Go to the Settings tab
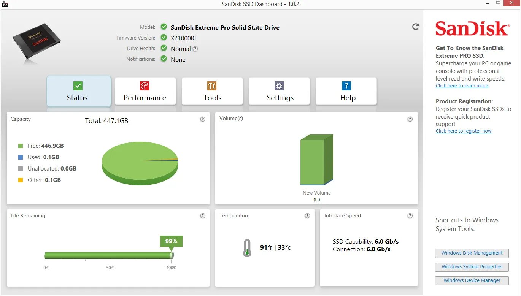 pos(279,91)
